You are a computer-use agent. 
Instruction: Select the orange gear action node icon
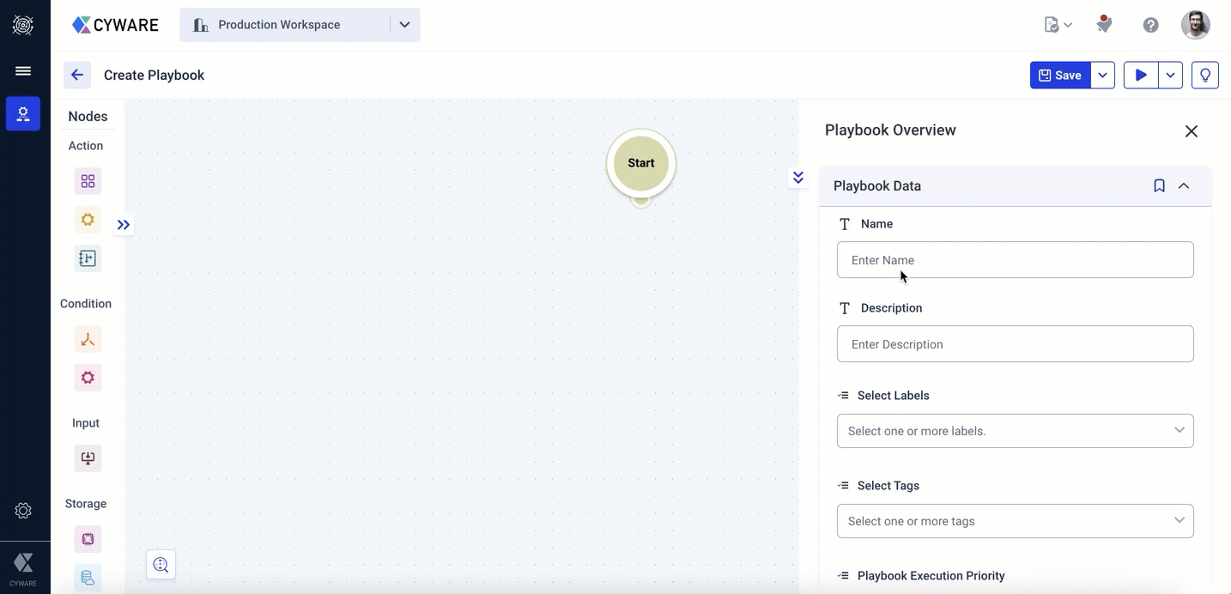click(88, 220)
